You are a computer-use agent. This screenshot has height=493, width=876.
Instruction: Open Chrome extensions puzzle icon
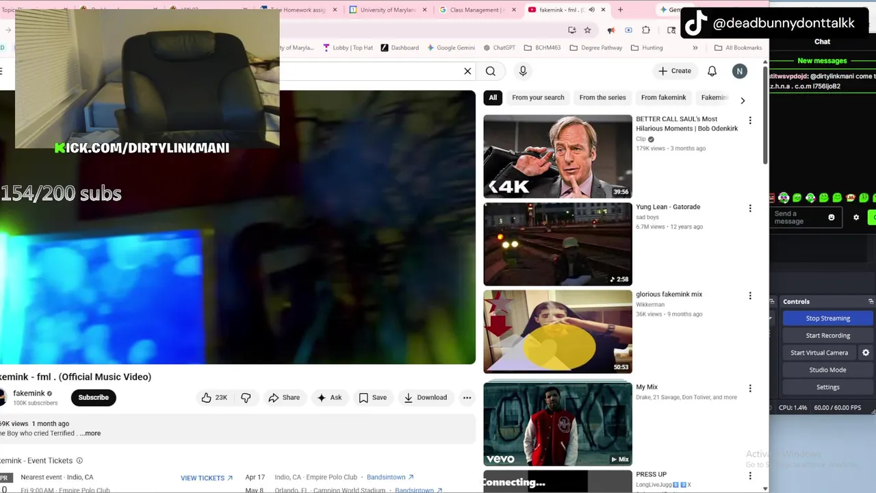coord(645,30)
